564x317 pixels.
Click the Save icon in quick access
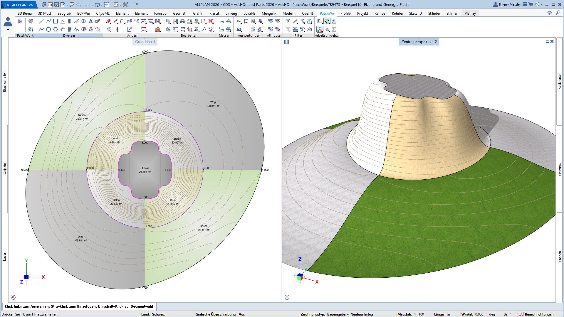(56, 5)
